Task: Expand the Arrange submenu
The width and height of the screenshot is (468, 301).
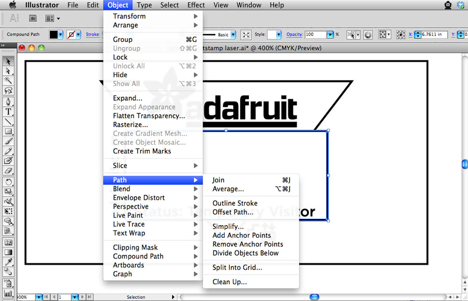Action: (153, 25)
